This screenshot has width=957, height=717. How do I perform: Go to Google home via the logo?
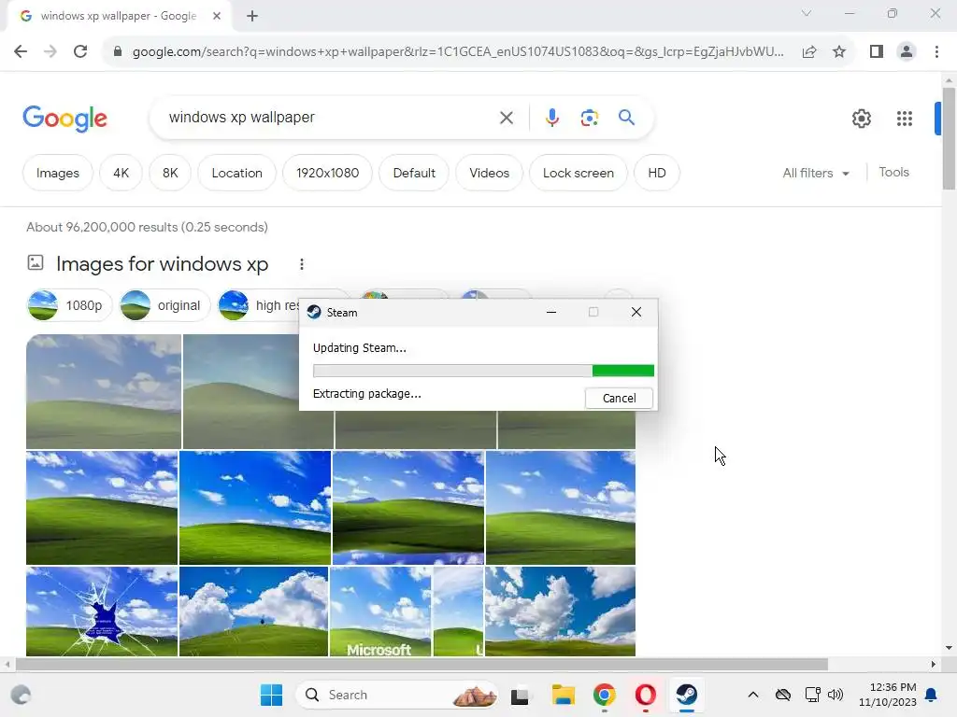[x=64, y=119]
